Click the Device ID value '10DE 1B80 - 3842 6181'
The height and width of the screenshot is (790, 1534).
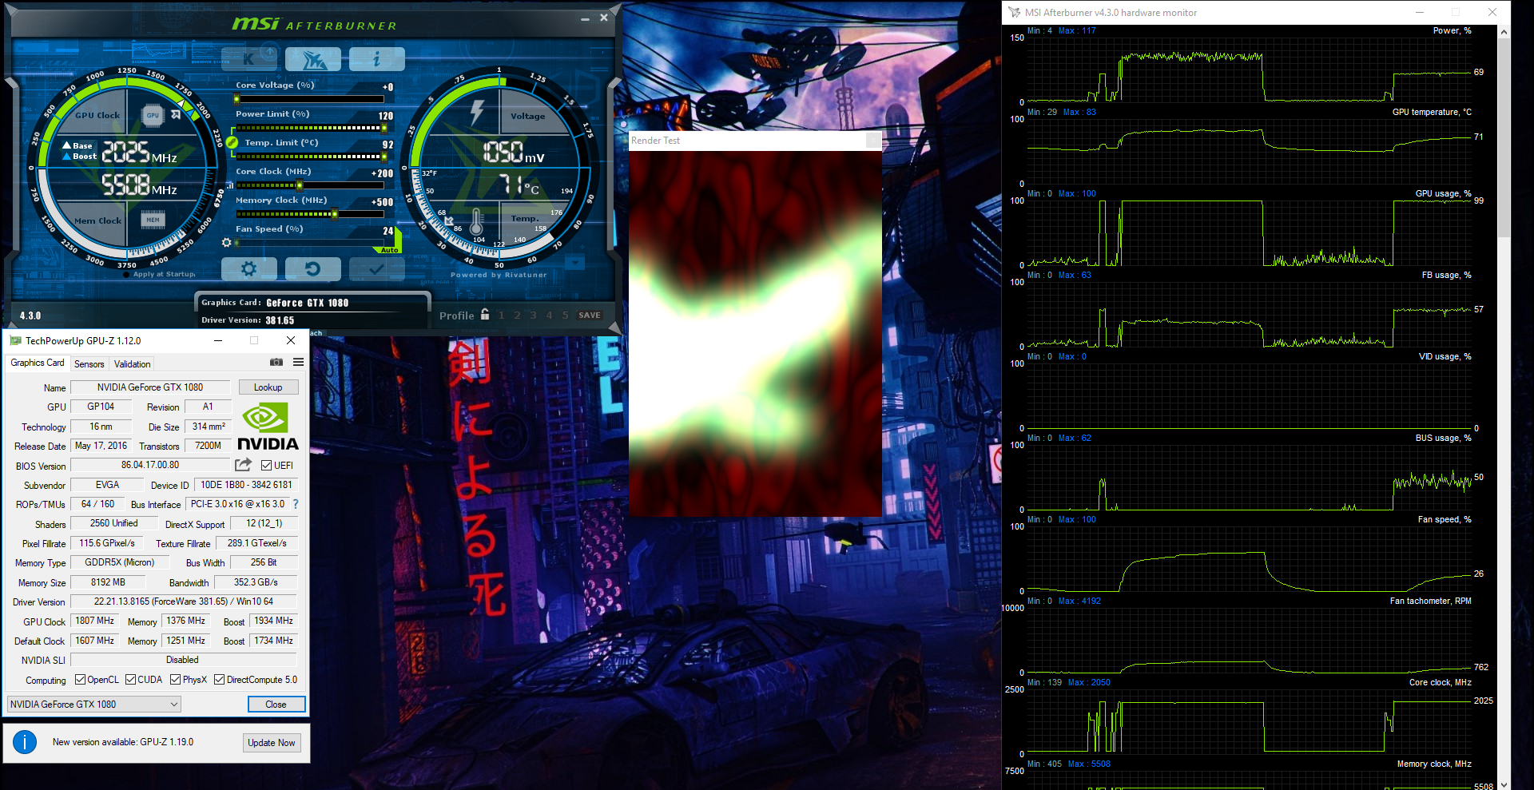(246, 485)
